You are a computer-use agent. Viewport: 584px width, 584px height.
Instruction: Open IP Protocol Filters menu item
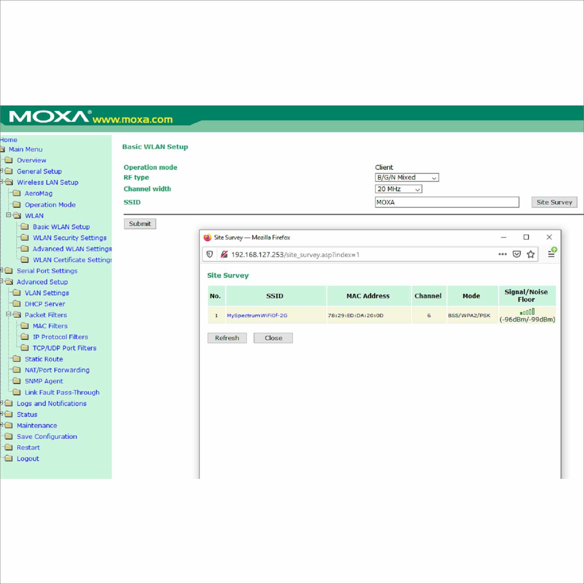[x=60, y=337]
